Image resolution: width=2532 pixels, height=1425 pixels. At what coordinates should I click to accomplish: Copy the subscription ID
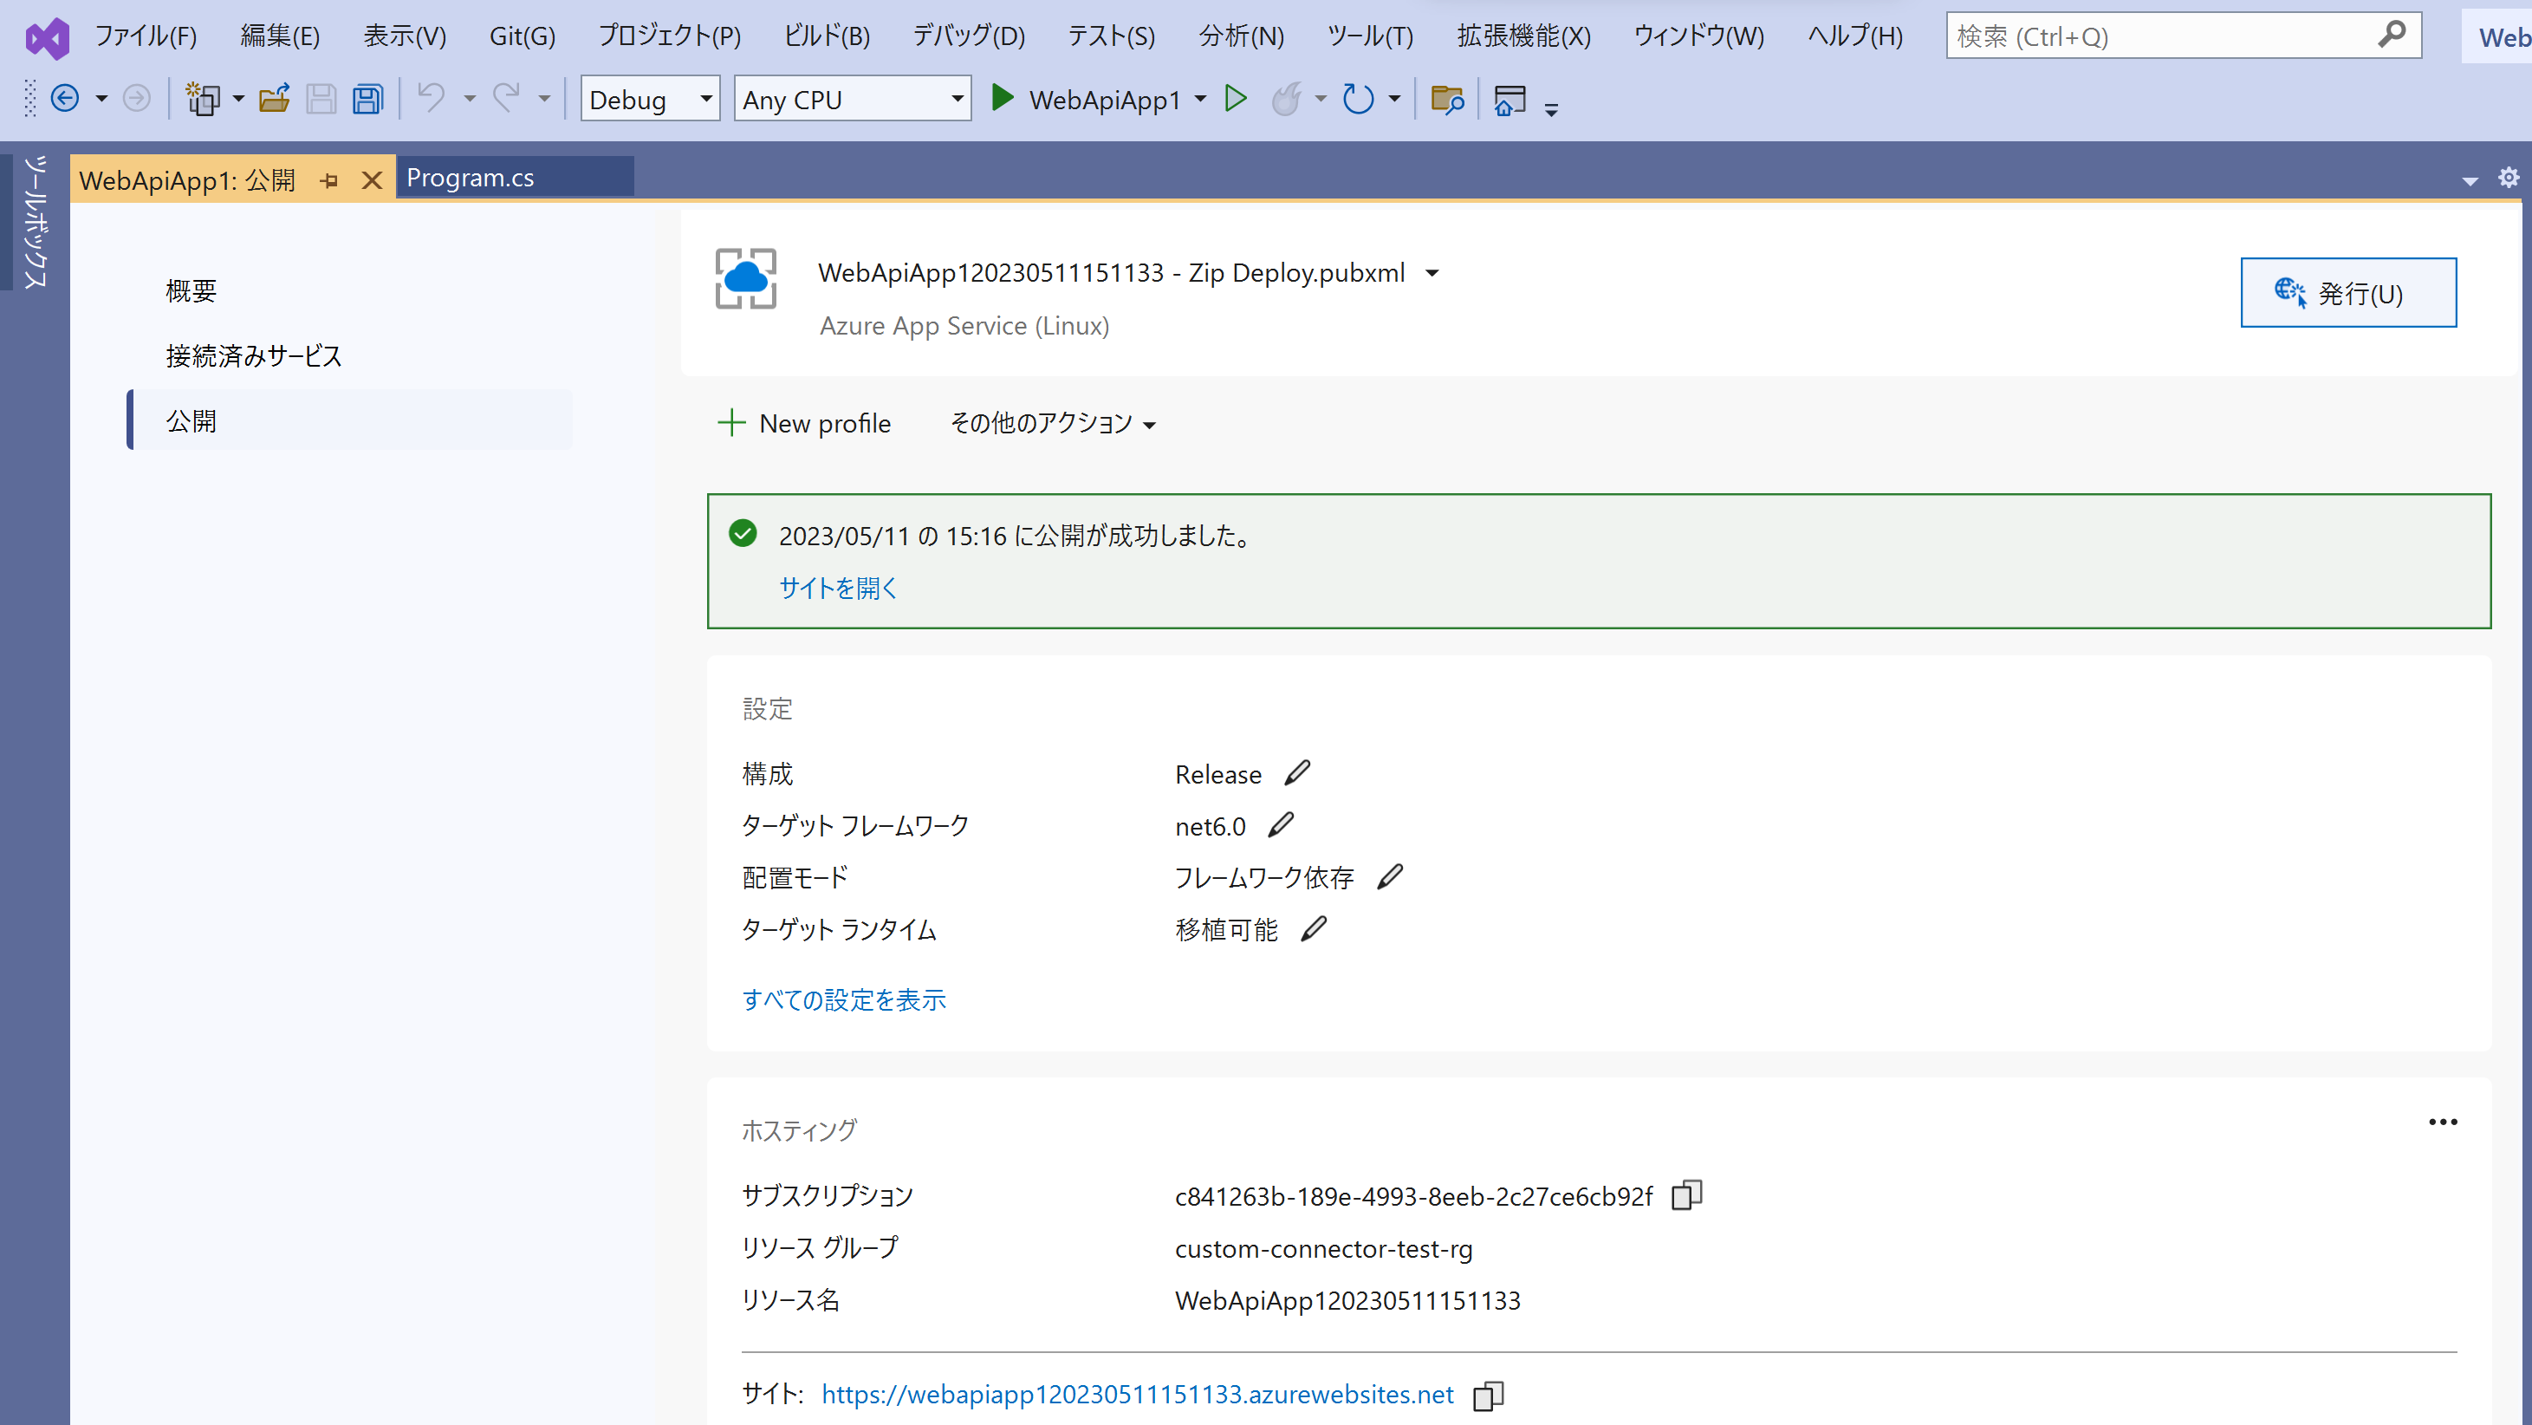[x=1686, y=1195]
